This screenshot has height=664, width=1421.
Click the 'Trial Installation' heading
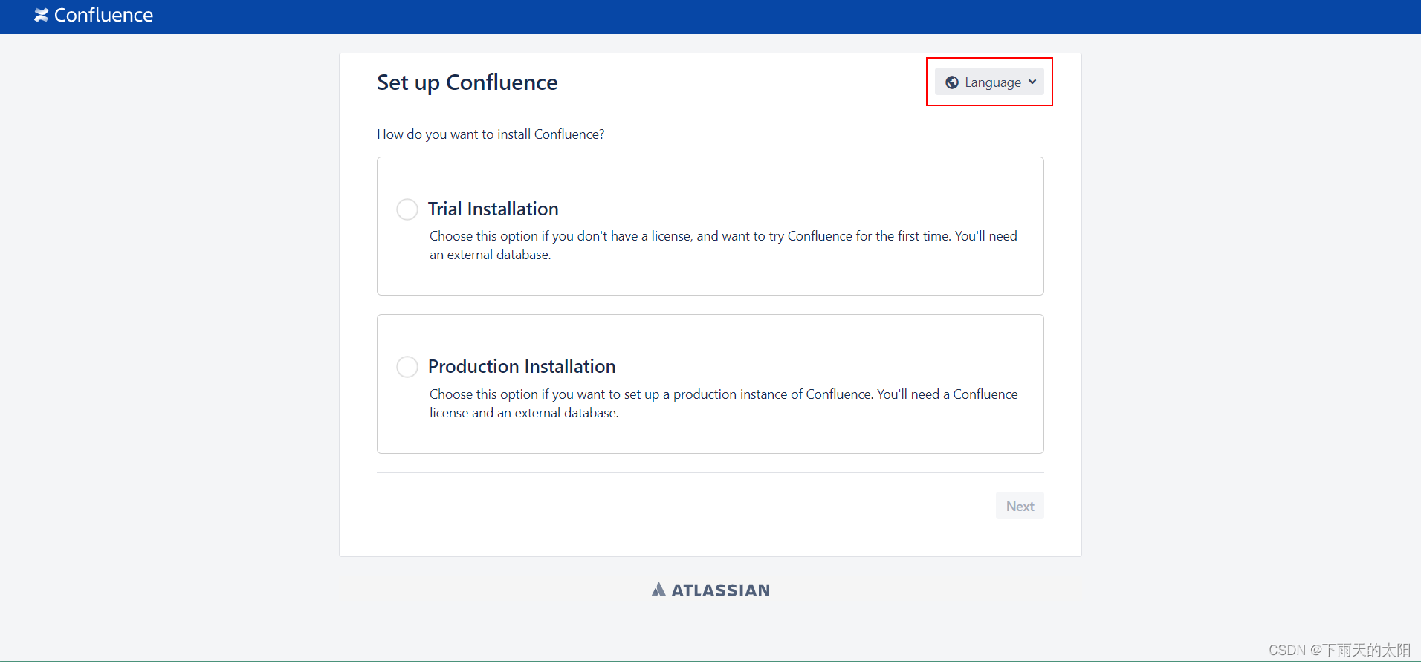493,209
